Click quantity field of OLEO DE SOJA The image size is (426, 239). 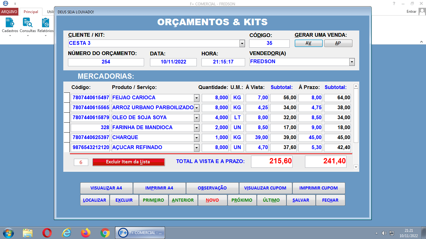215,118
